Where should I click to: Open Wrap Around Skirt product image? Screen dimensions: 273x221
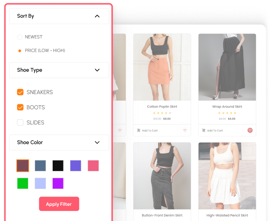(x=227, y=67)
